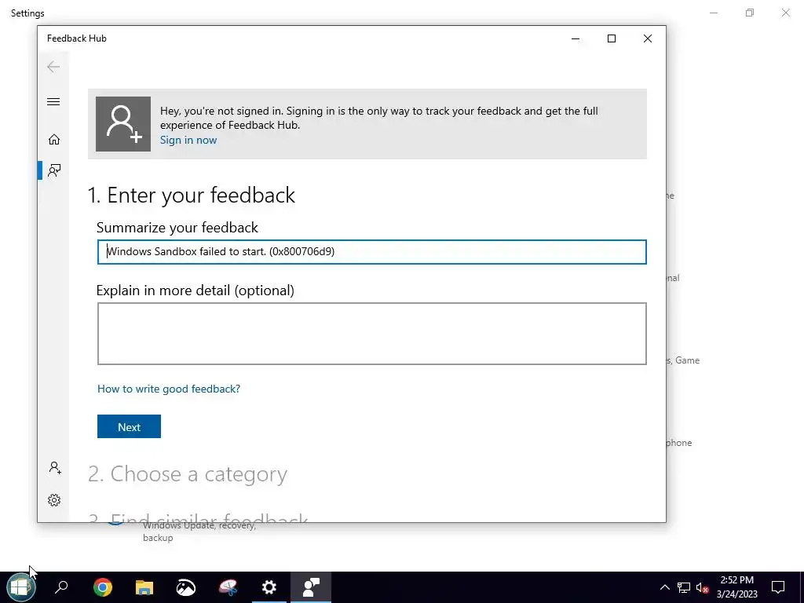Switch to Settings taskbar icon
Image resolution: width=804 pixels, height=603 pixels.
pos(269,587)
